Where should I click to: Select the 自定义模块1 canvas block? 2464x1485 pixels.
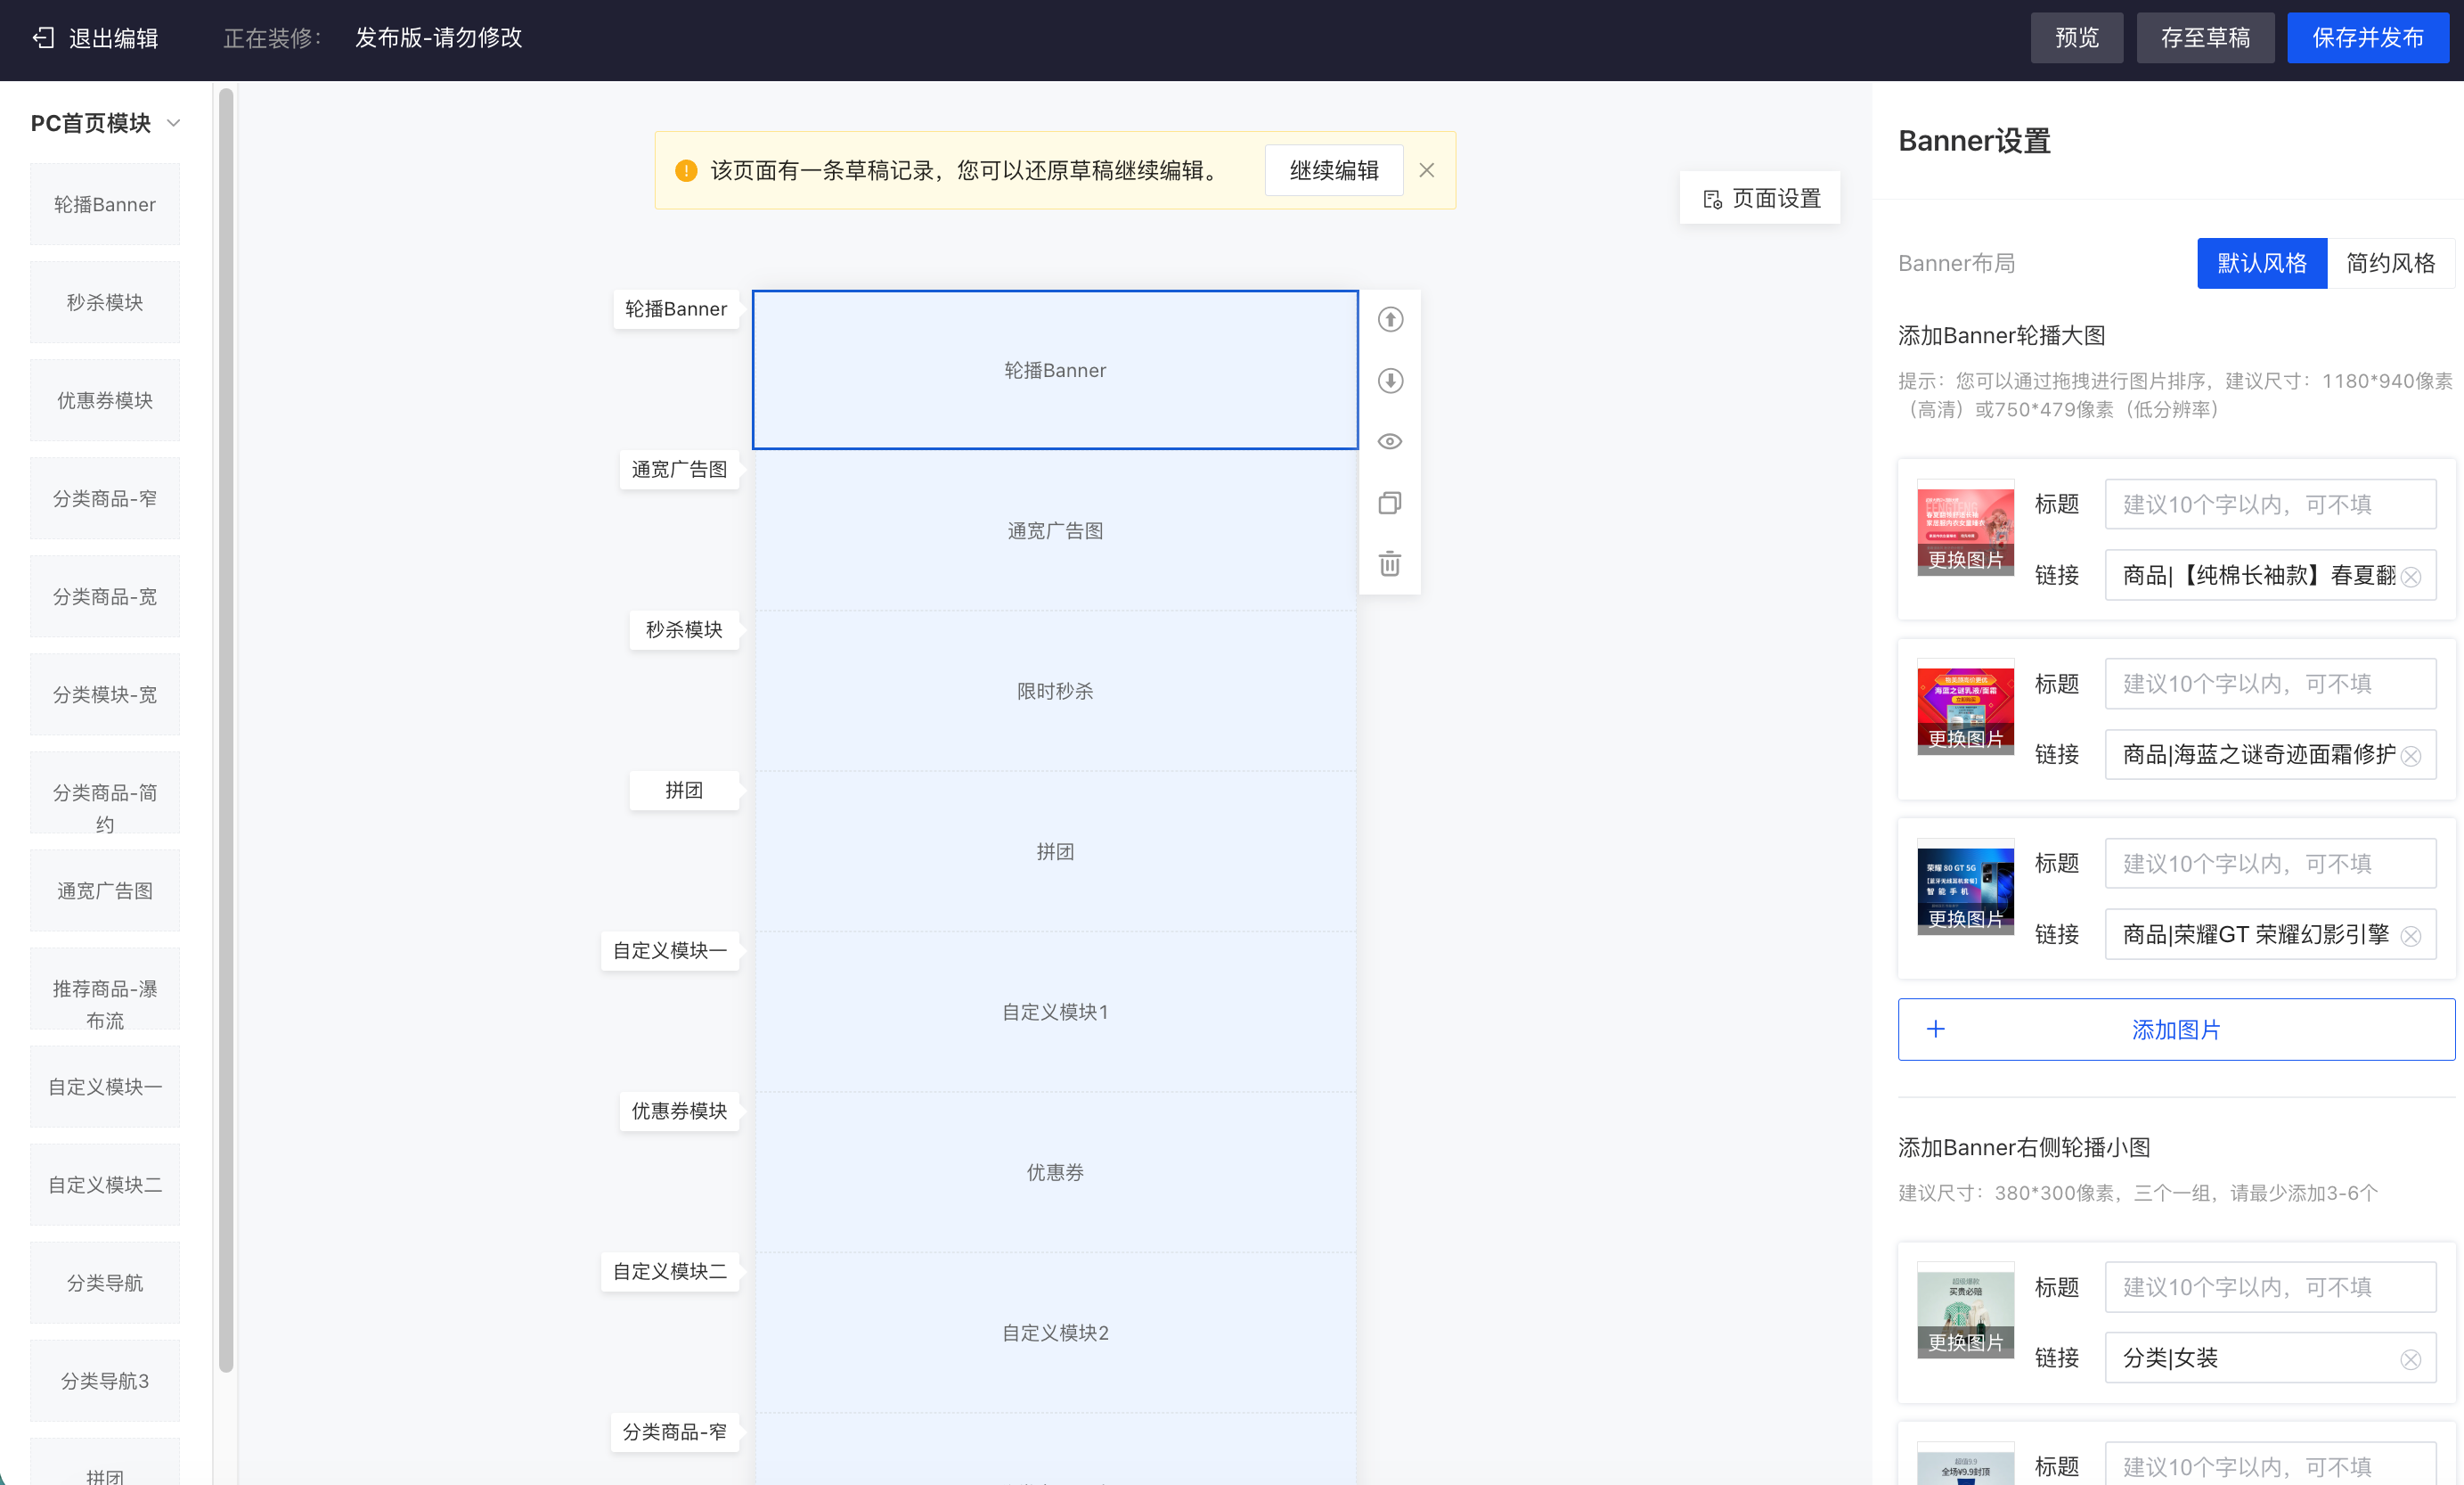tap(1055, 1013)
